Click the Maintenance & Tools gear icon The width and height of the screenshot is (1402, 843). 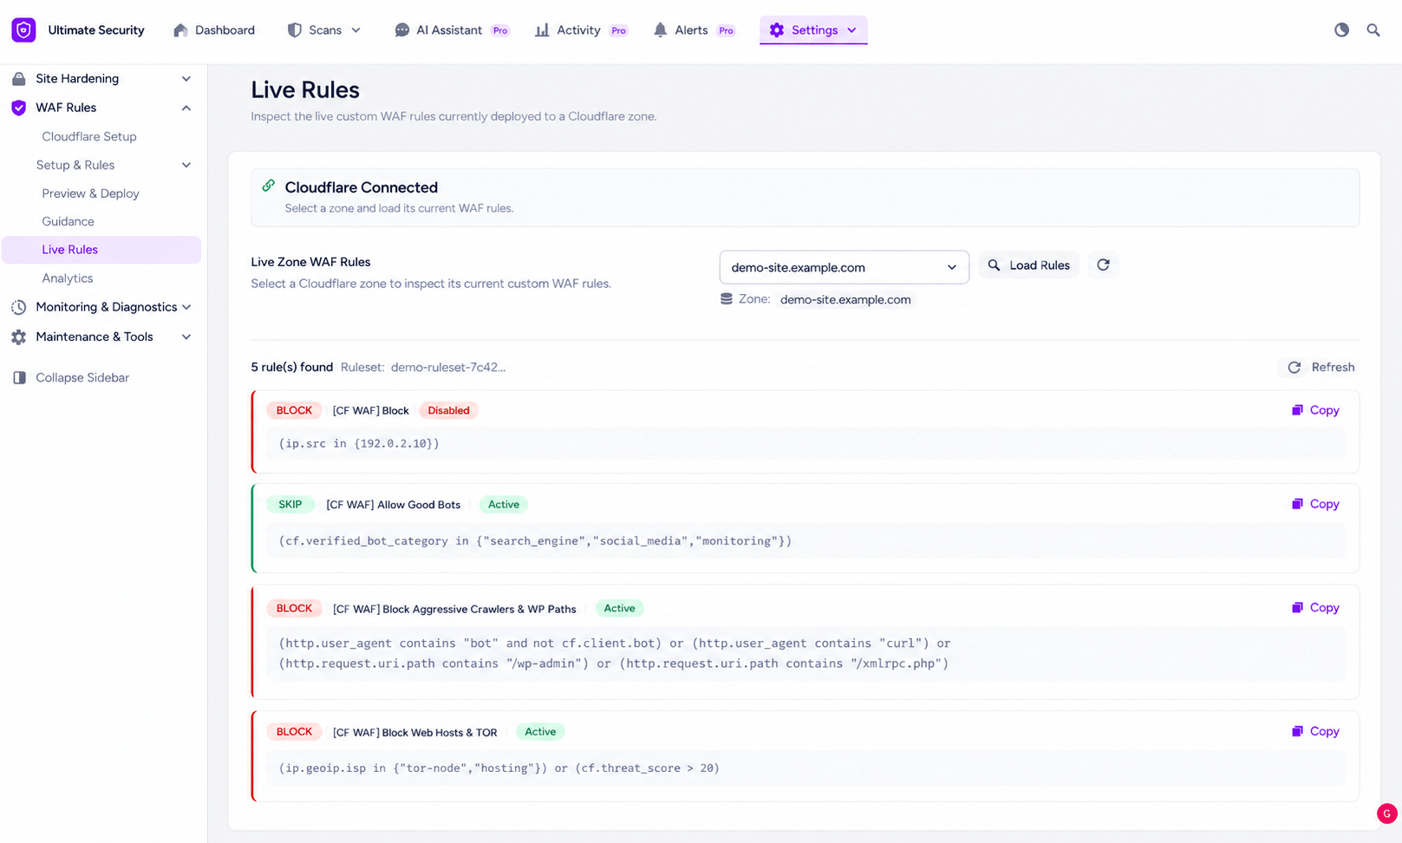pyautogui.click(x=18, y=337)
